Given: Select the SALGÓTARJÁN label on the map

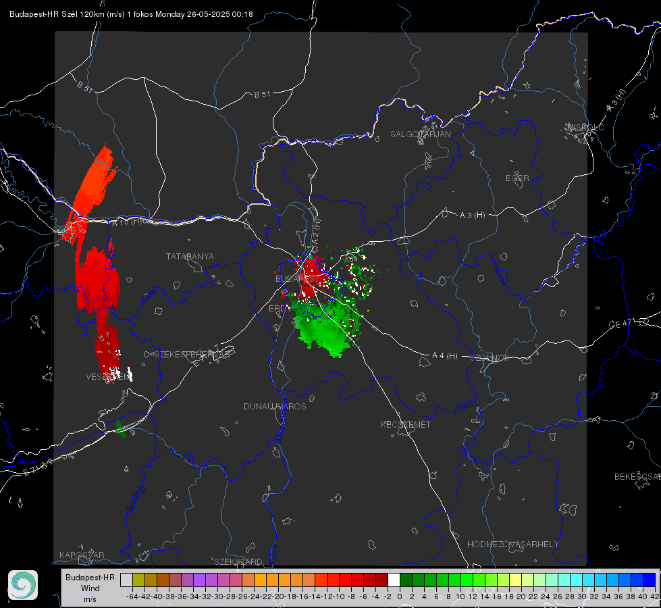Looking at the screenshot, I should [420, 134].
